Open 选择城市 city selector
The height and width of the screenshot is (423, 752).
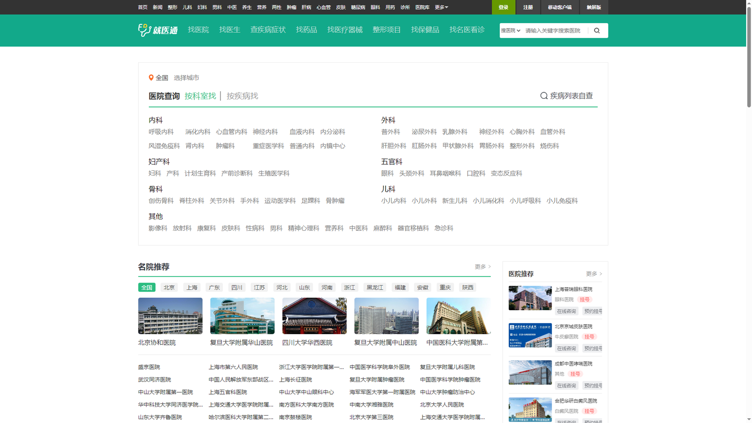pyautogui.click(x=186, y=78)
